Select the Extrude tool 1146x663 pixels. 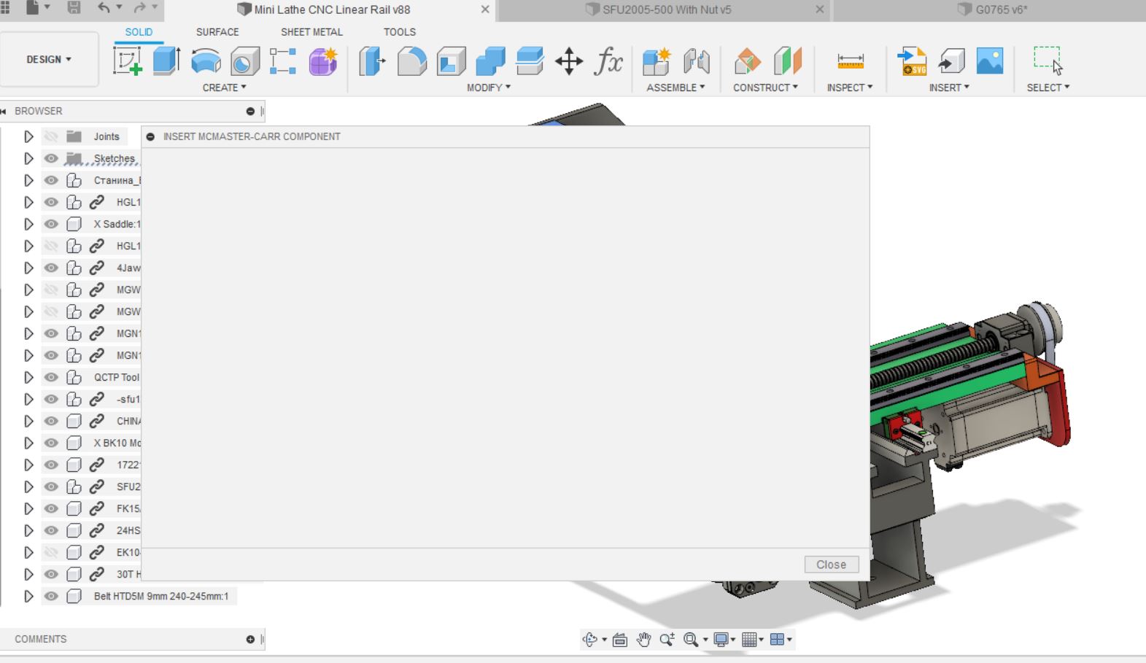(x=167, y=61)
